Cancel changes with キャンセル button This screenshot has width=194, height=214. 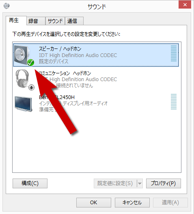pyautogui.click(x=132, y=203)
